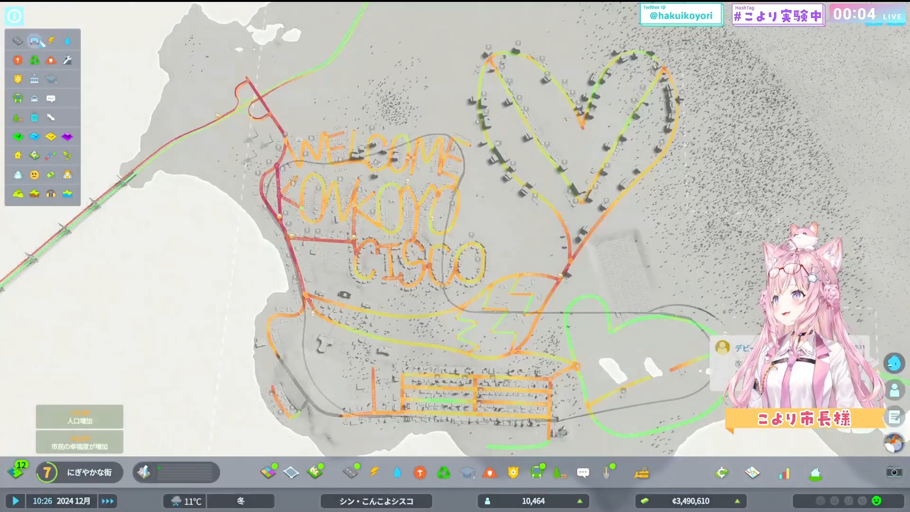Open the Electricity info view in panel
Image resolution: width=910 pixels, height=512 pixels.
pos(51,41)
